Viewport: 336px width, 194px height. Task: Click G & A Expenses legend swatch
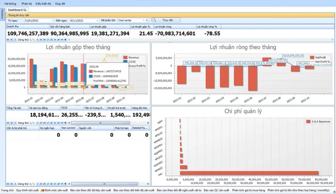(308, 122)
